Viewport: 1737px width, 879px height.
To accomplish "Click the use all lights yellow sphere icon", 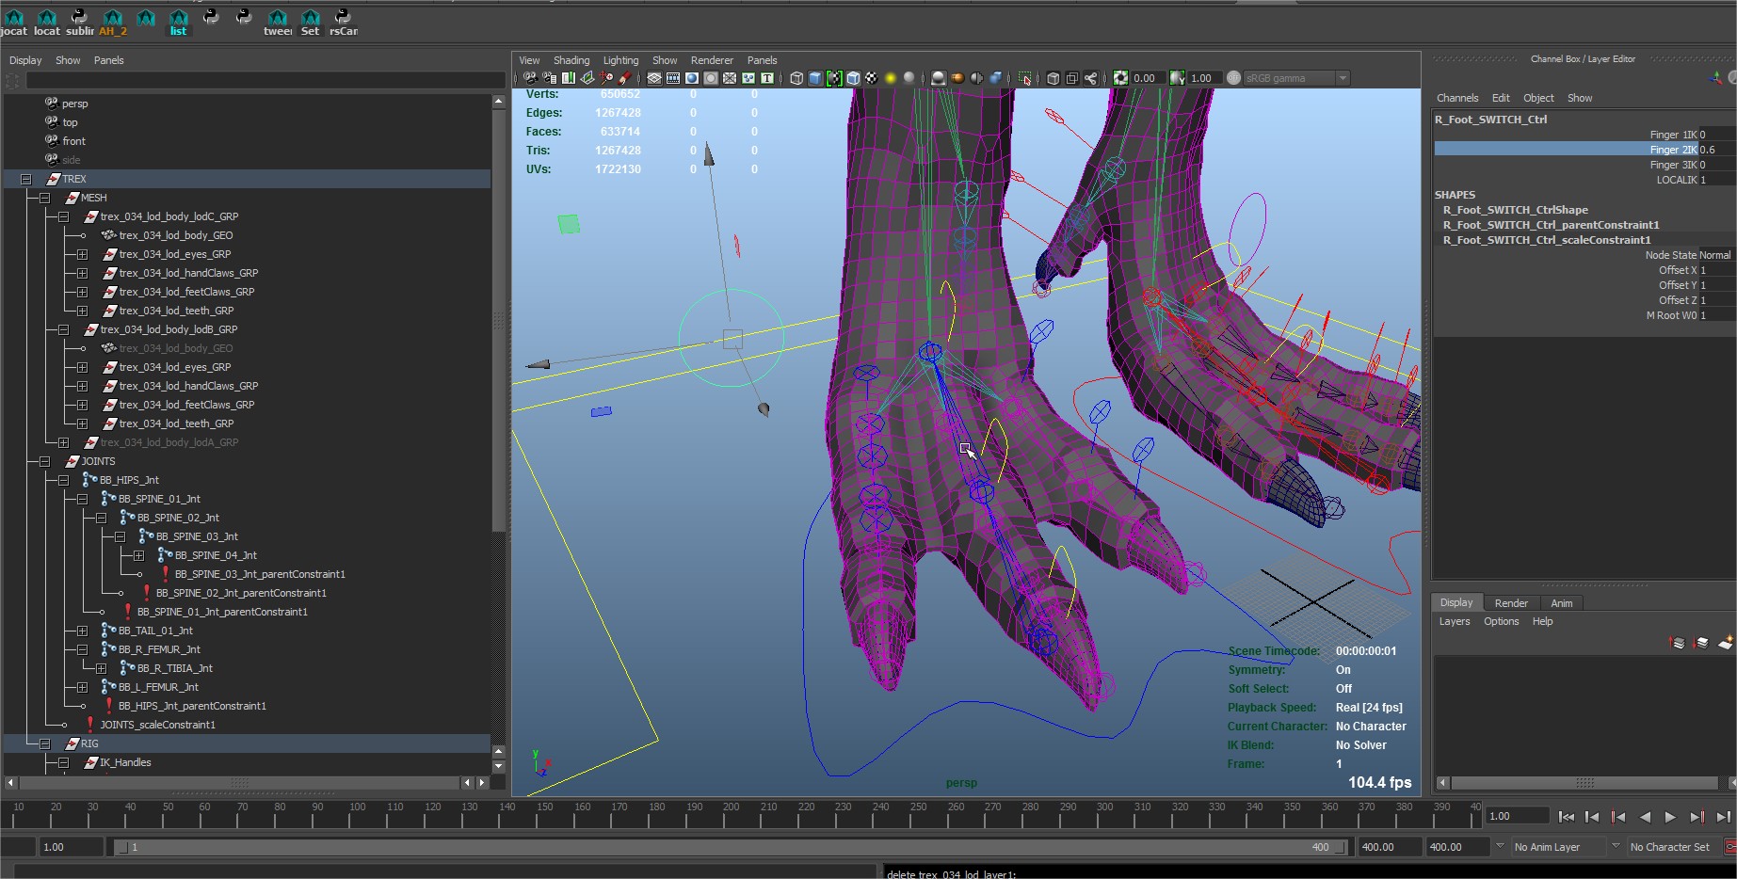I will coord(891,78).
